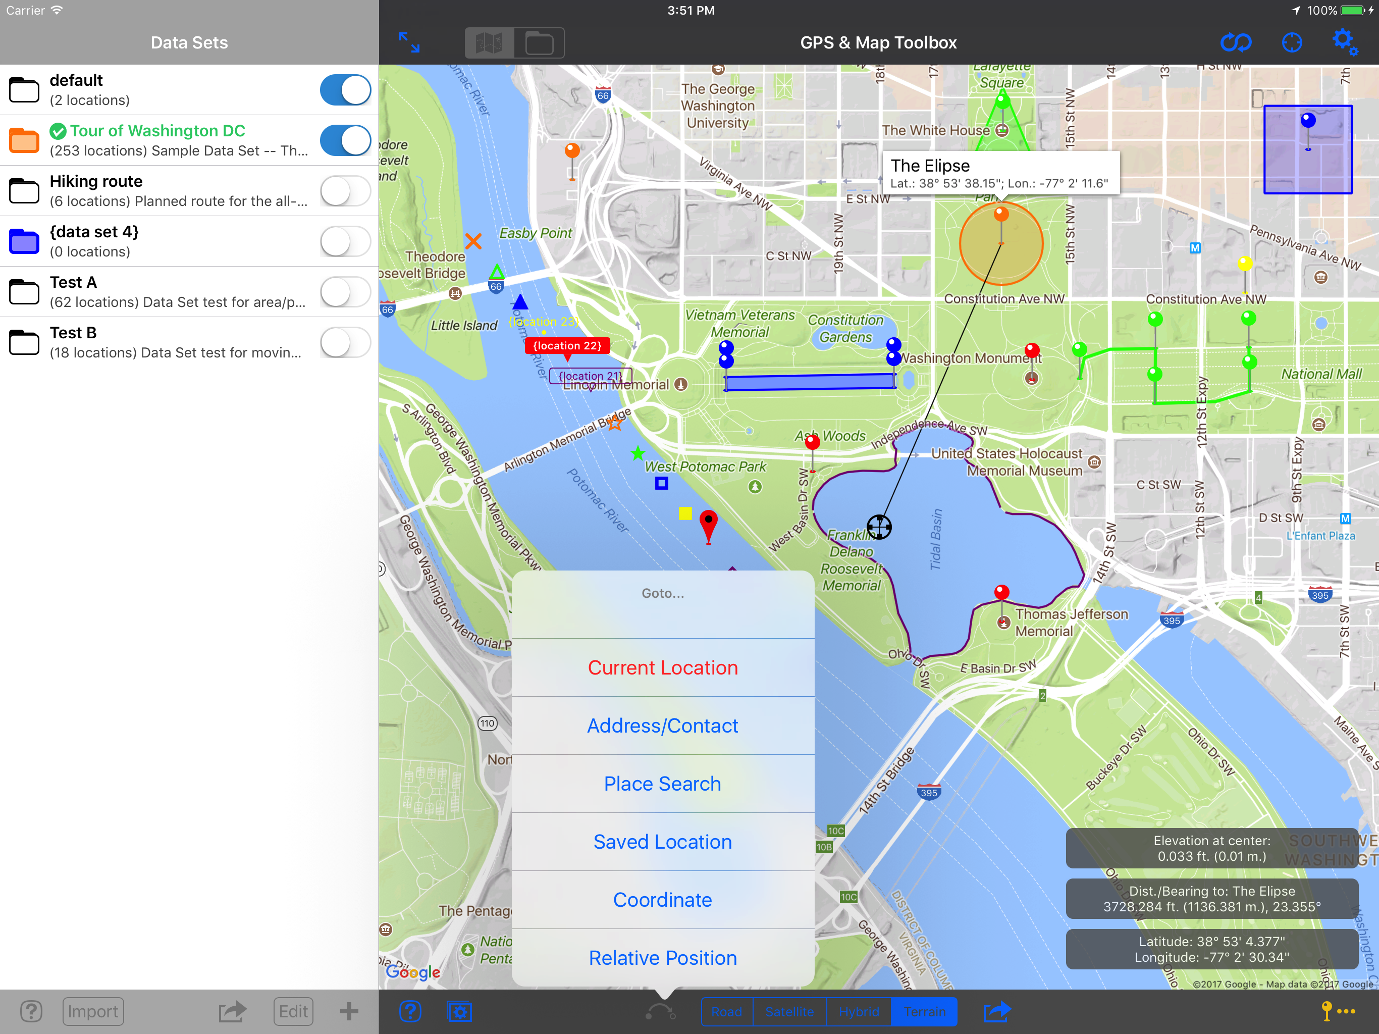This screenshot has height=1034, width=1379.
Task: Enable the Hiking route data set switch
Action: [345, 190]
